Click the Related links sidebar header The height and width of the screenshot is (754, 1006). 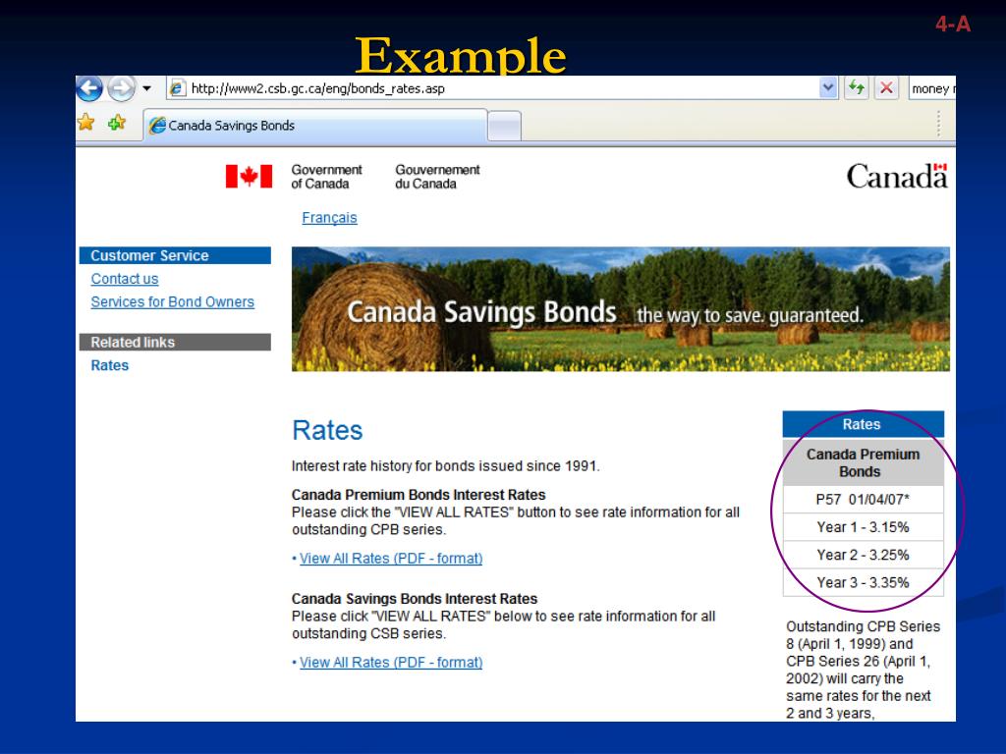(x=175, y=343)
